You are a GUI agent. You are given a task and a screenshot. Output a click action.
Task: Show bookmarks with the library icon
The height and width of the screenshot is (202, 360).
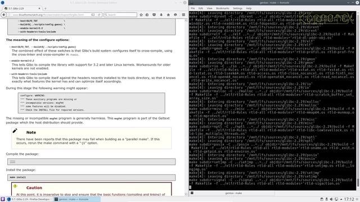coord(147,15)
